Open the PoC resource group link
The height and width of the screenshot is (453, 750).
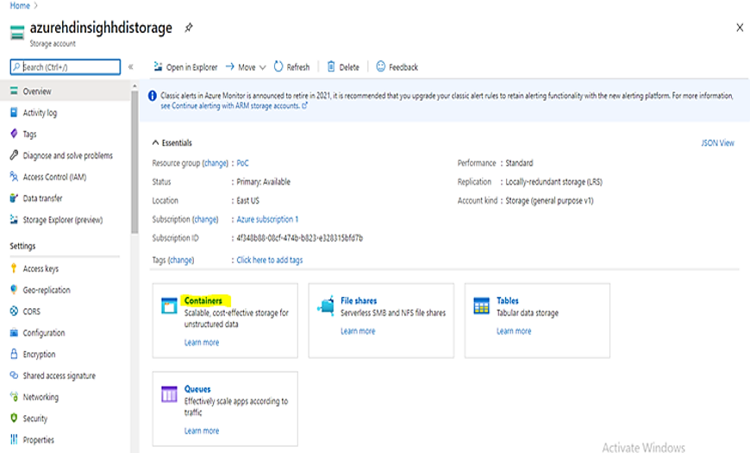tap(242, 163)
